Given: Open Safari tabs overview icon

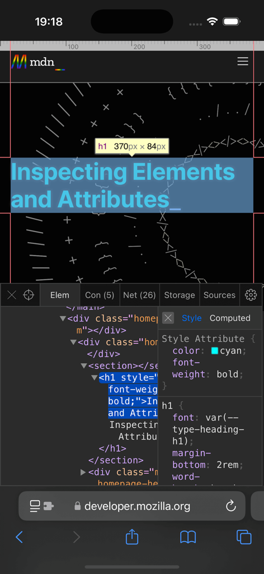Looking at the screenshot, I should tap(244, 537).
